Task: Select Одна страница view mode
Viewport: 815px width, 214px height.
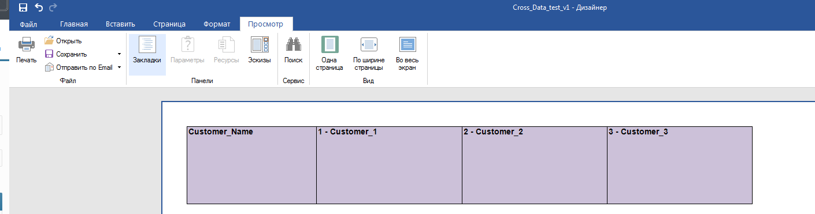Action: tap(329, 54)
